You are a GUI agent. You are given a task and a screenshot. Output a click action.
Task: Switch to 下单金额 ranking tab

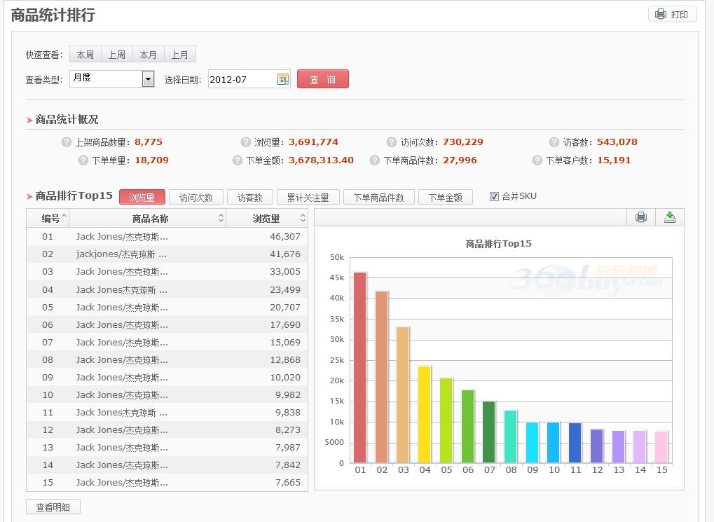coord(445,198)
